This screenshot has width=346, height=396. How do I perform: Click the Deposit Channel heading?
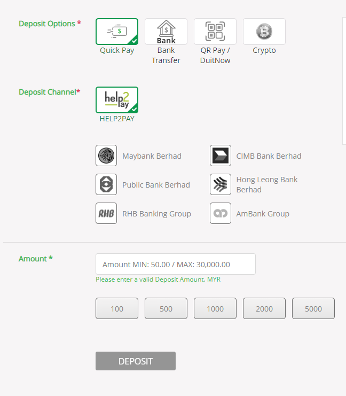click(x=50, y=92)
